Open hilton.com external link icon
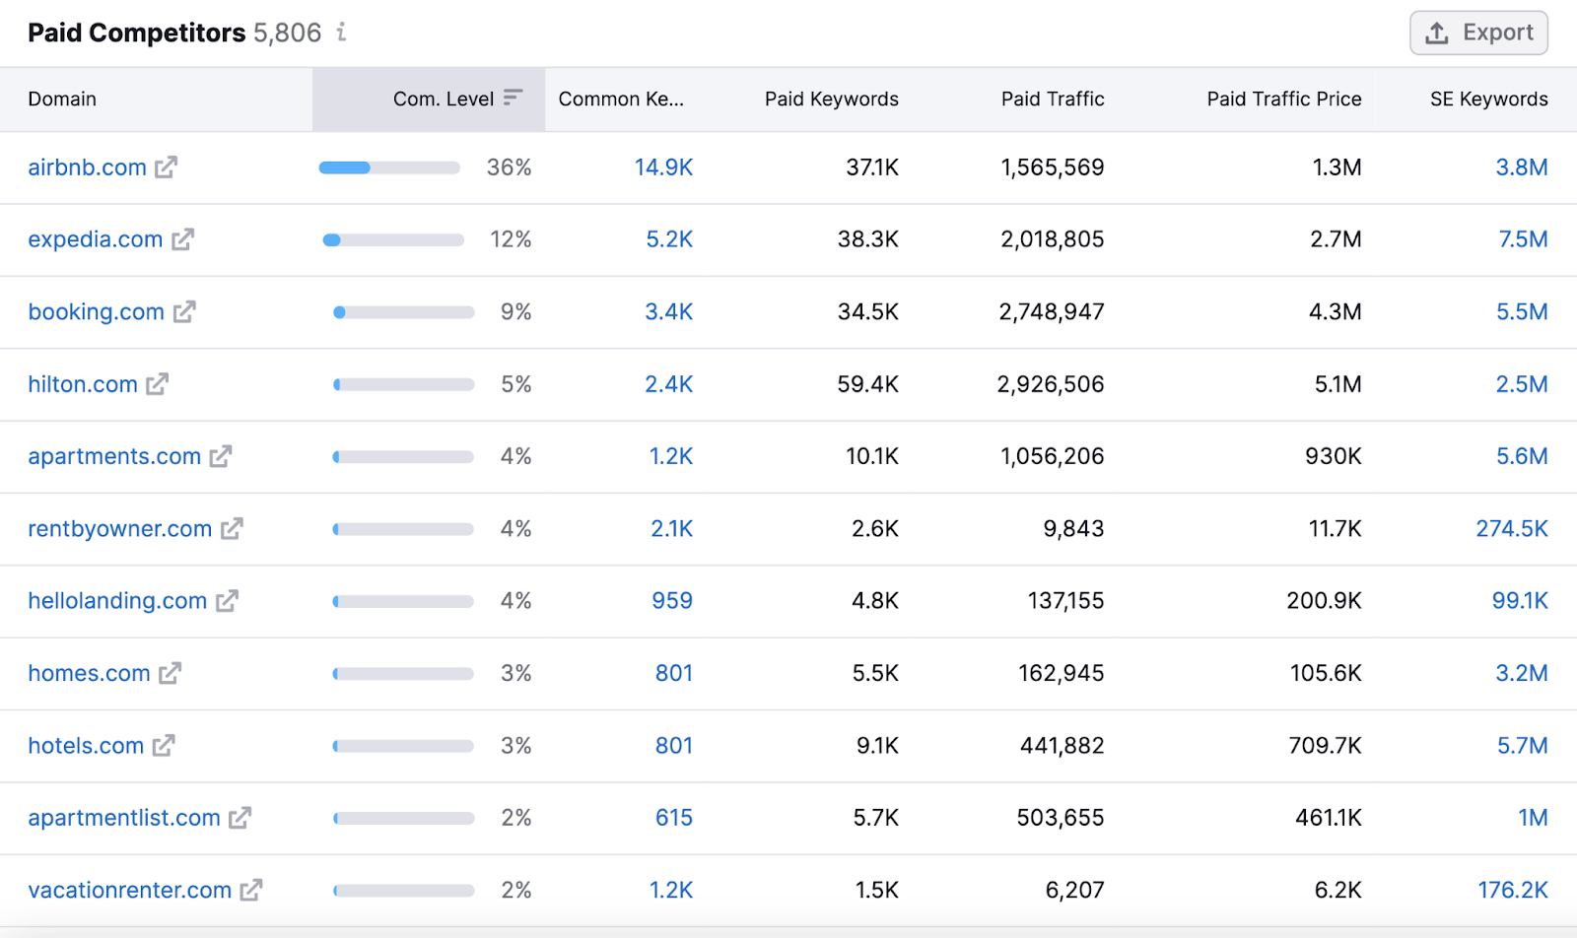Viewport: 1577px width, 938px height. [157, 384]
